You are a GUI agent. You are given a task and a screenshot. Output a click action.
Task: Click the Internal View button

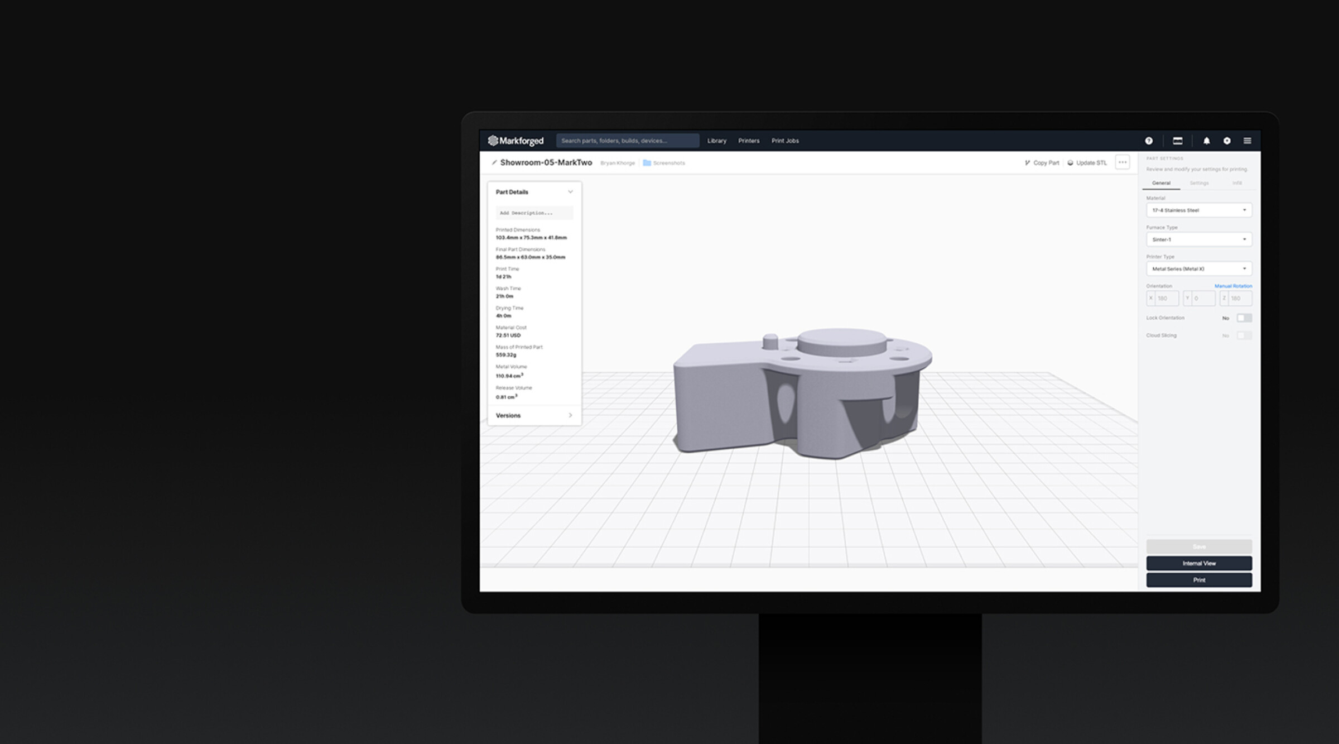(1198, 563)
